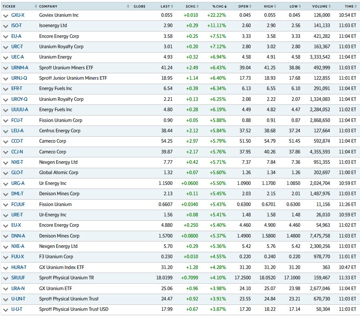Image resolution: width=360 pixels, height=316 pixels.
Task: Open UROY-Q ticker link
Action: pyautogui.click(x=19, y=99)
